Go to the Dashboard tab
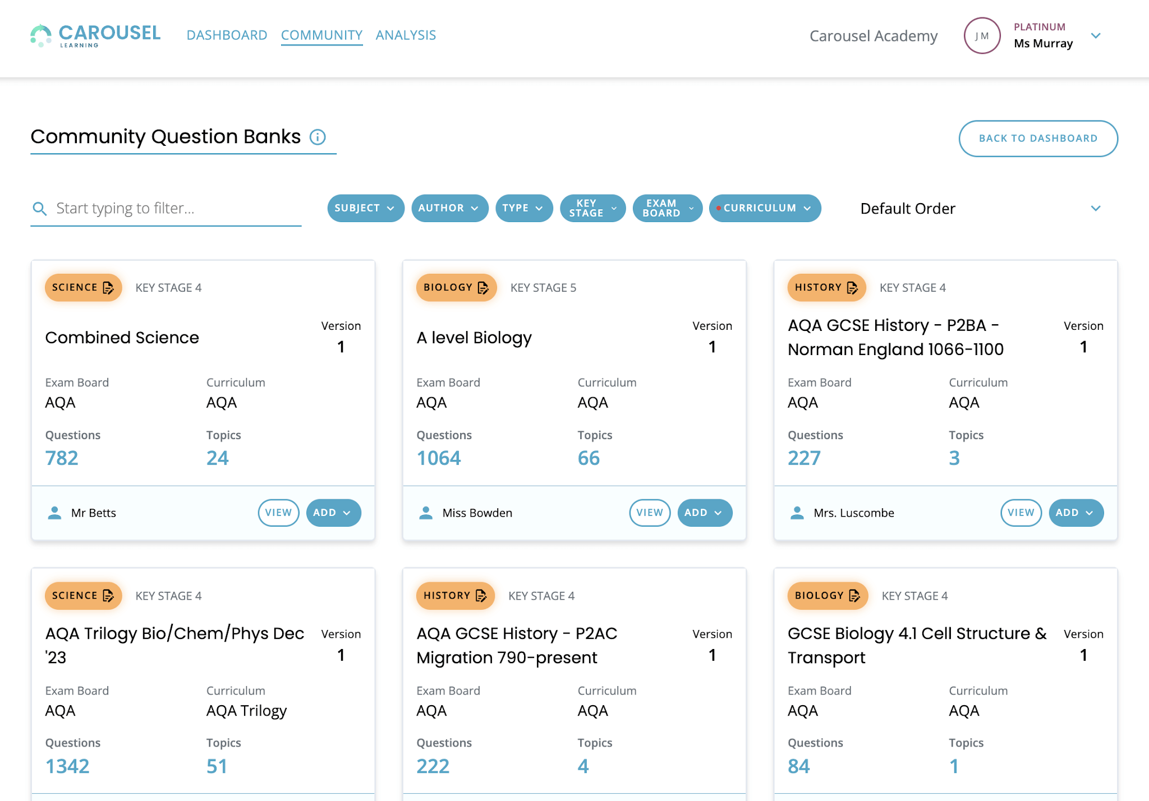The height and width of the screenshot is (801, 1149). [227, 35]
